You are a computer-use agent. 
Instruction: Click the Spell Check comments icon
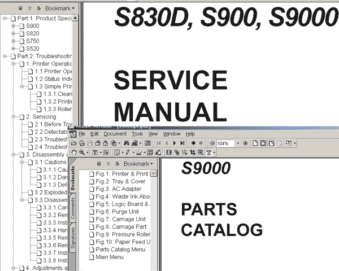150,152
